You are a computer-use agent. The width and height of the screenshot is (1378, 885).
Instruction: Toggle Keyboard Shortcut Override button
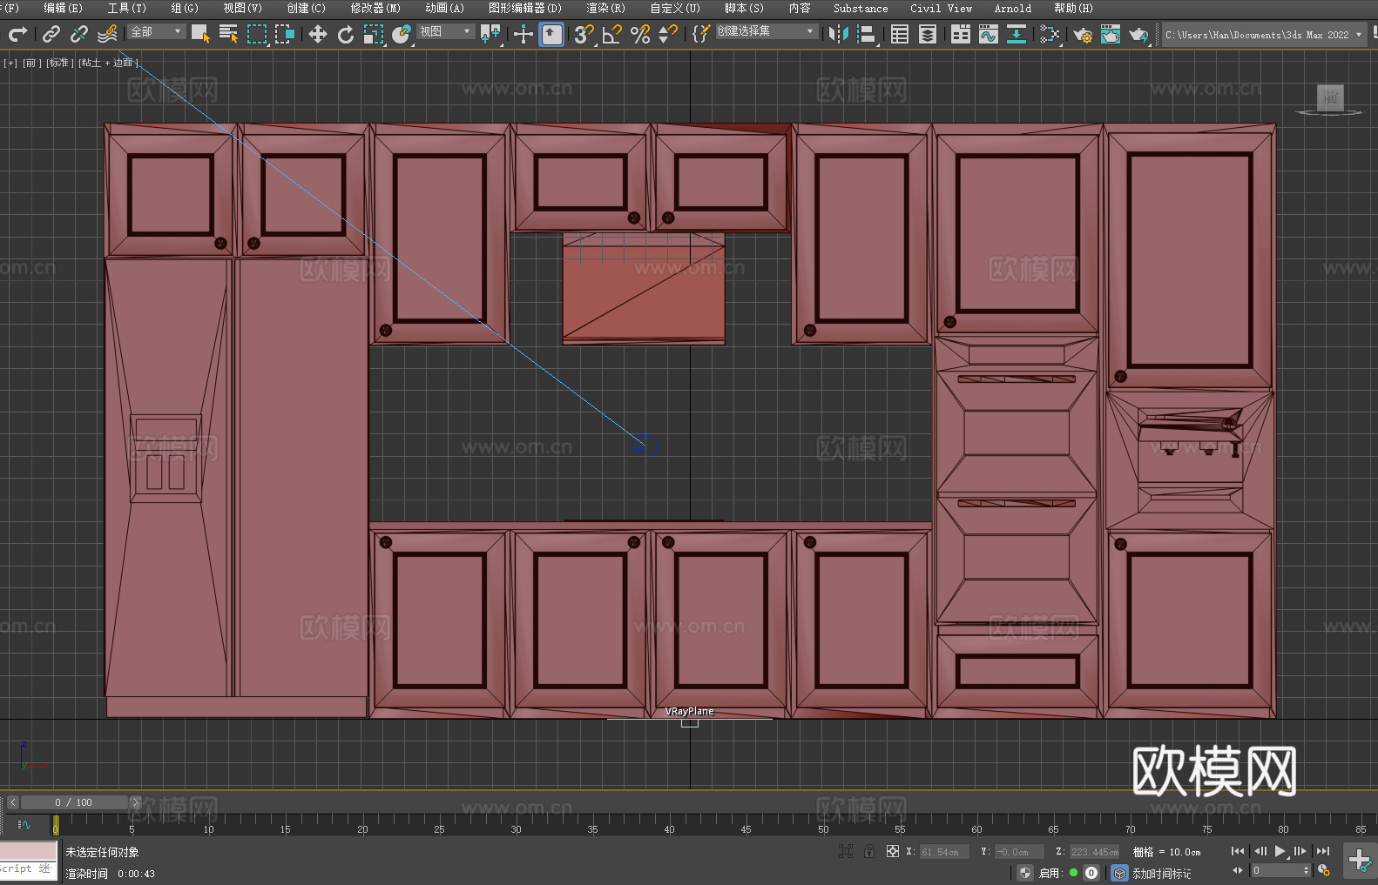551,34
